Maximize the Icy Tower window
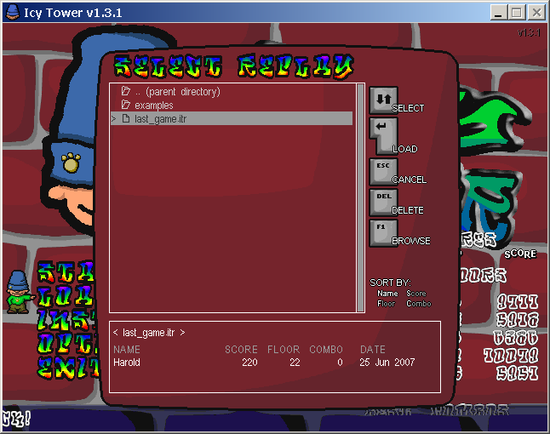The image size is (550, 434). tap(517, 13)
